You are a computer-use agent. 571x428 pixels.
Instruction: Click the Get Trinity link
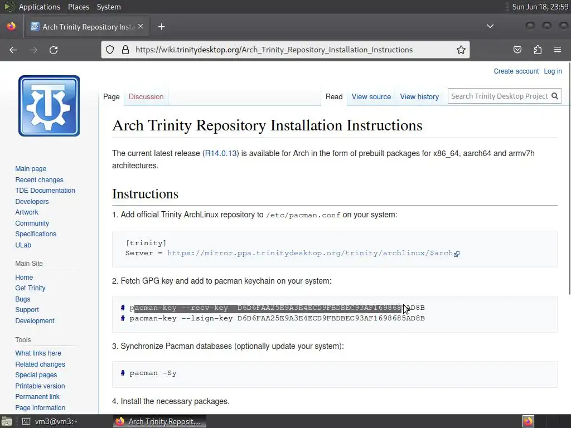pos(30,288)
